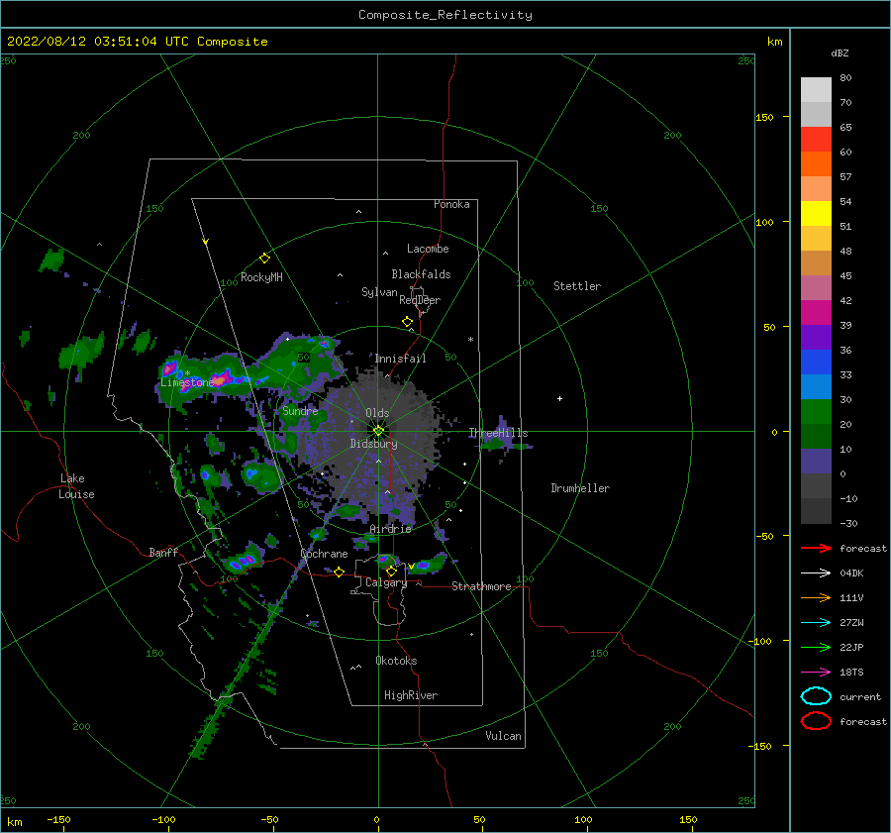Click the yellow km label at top right
The width and height of the screenshot is (891, 833).
(774, 42)
